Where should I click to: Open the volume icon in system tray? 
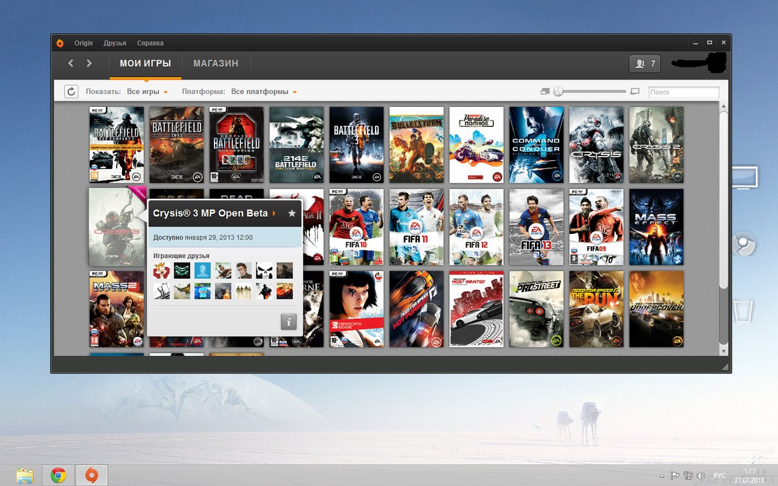(x=701, y=475)
